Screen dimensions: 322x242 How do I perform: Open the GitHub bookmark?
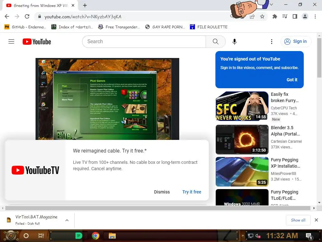tap(25, 27)
